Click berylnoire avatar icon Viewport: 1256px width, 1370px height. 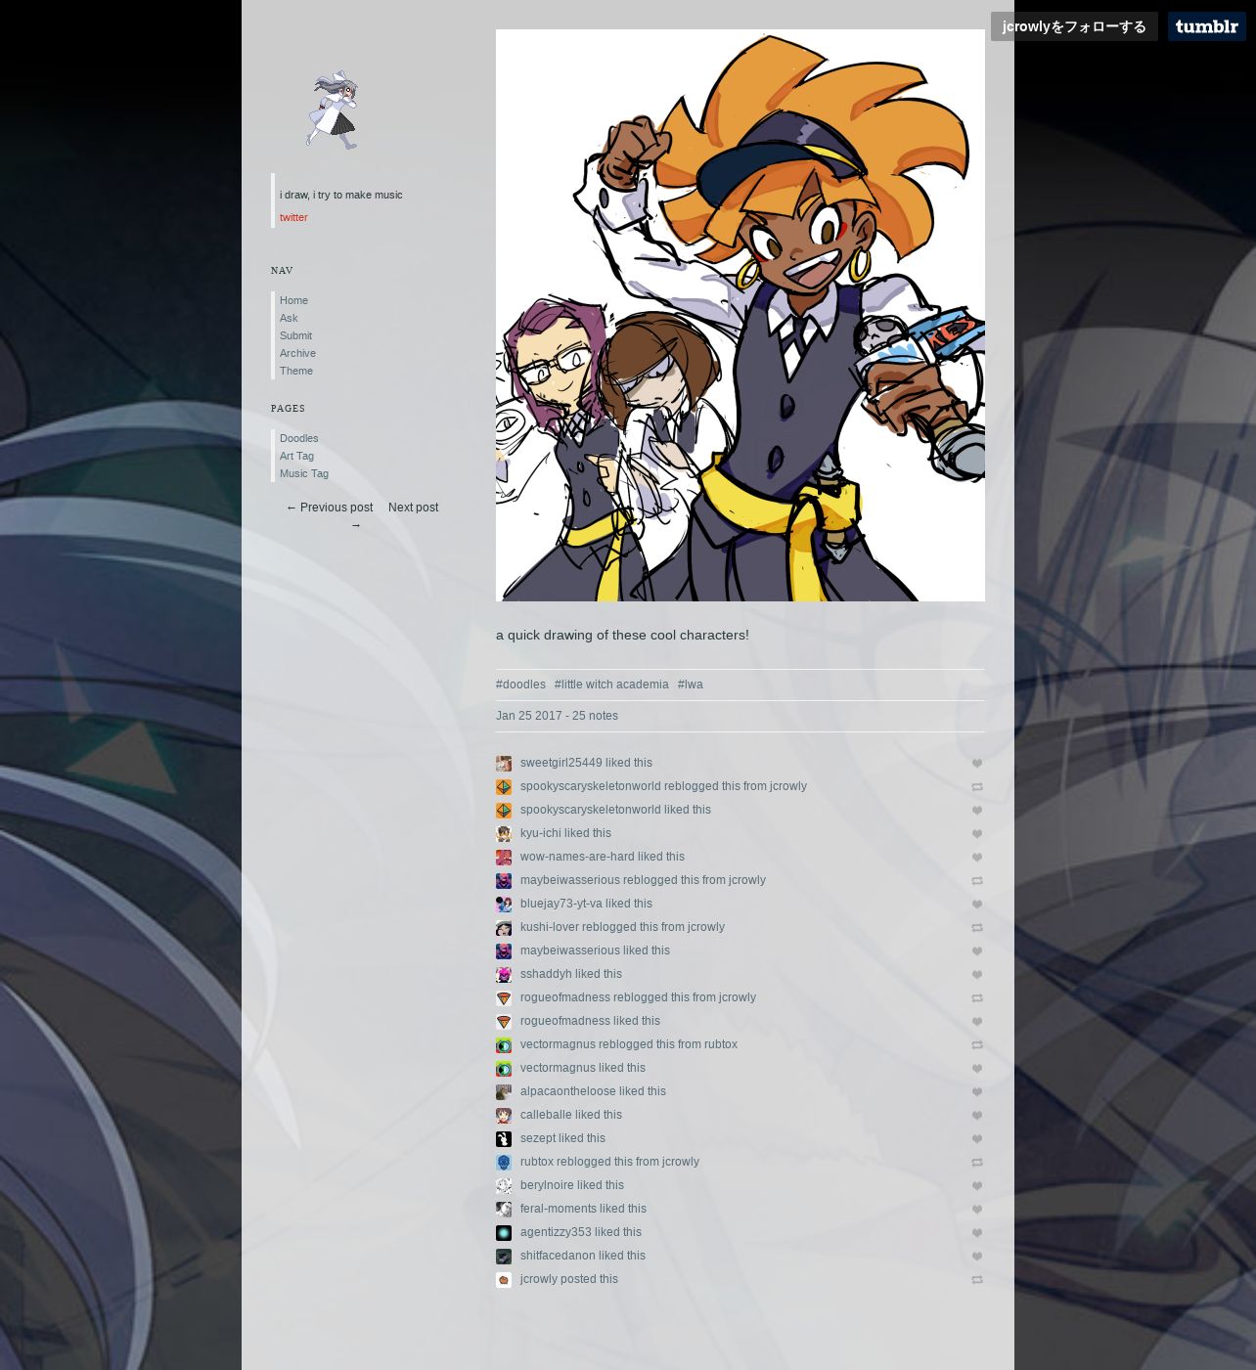tap(504, 1186)
